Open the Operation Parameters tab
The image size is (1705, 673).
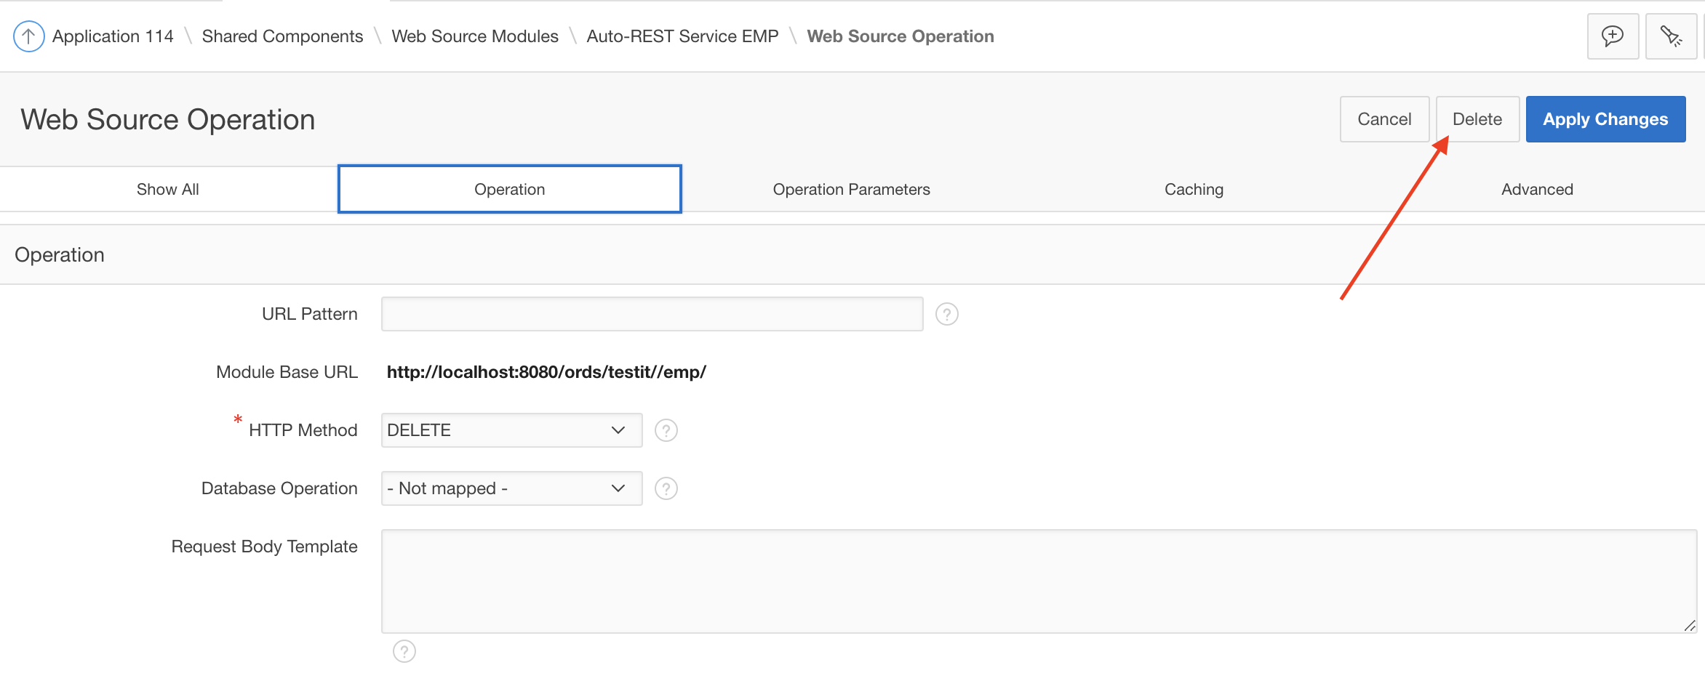[x=851, y=190]
